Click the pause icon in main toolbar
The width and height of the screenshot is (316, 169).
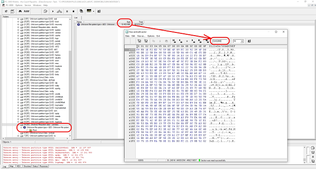[x=67, y=11]
